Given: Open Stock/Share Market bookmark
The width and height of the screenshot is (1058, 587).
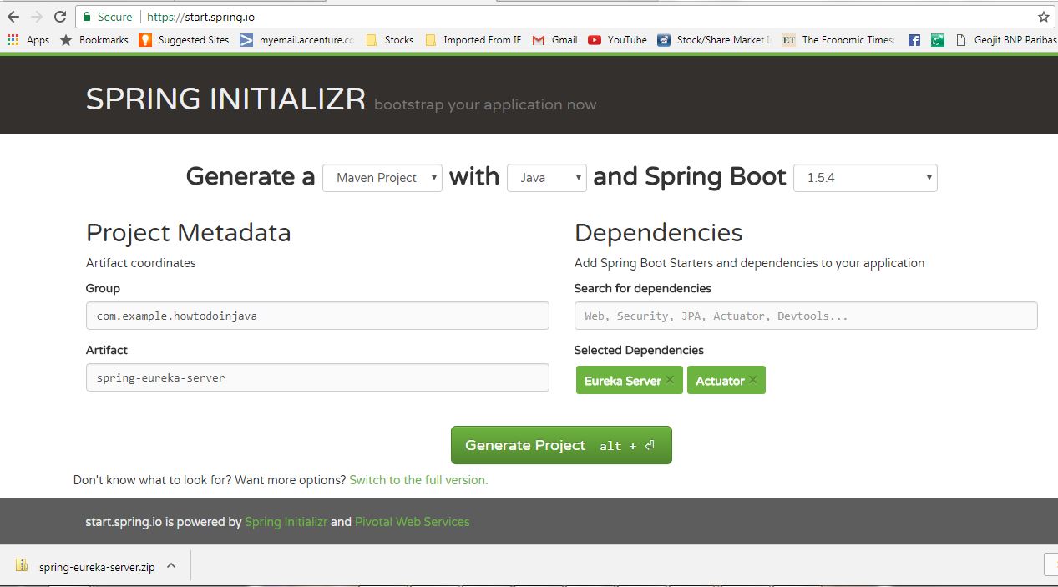Looking at the screenshot, I should [x=713, y=40].
